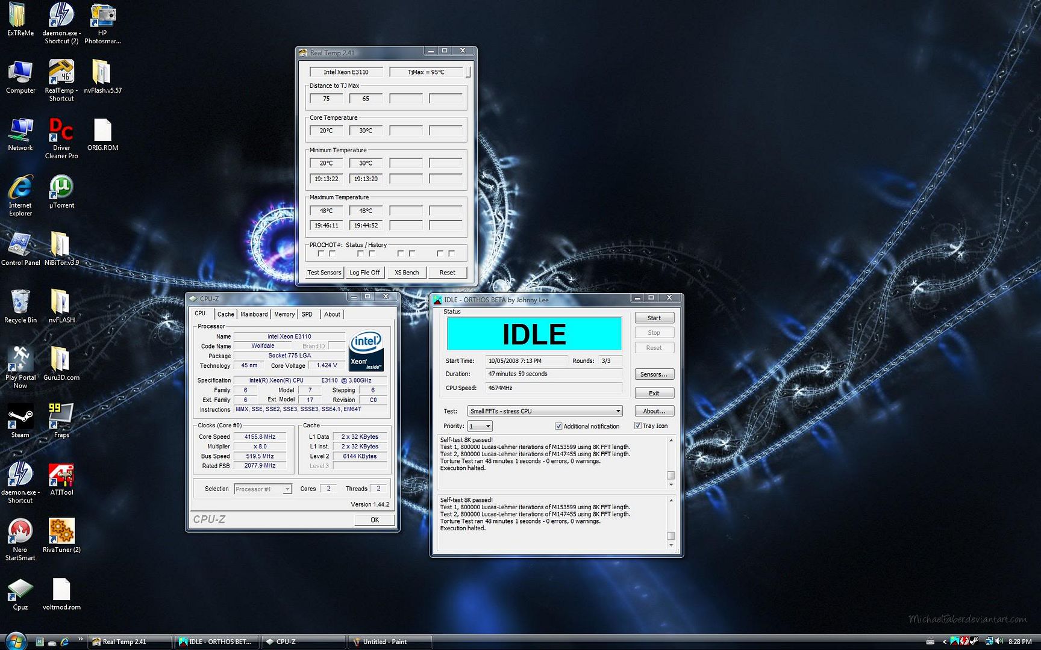Run XS Bench in Real Temp
The image size is (1041, 650).
coord(406,273)
